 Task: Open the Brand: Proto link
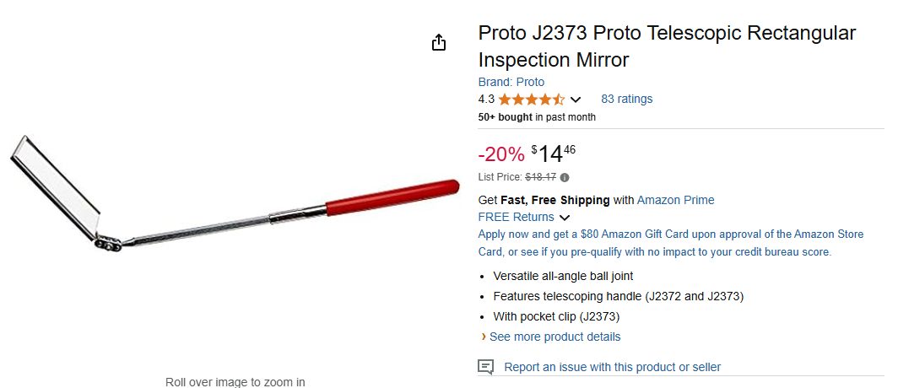(x=511, y=82)
